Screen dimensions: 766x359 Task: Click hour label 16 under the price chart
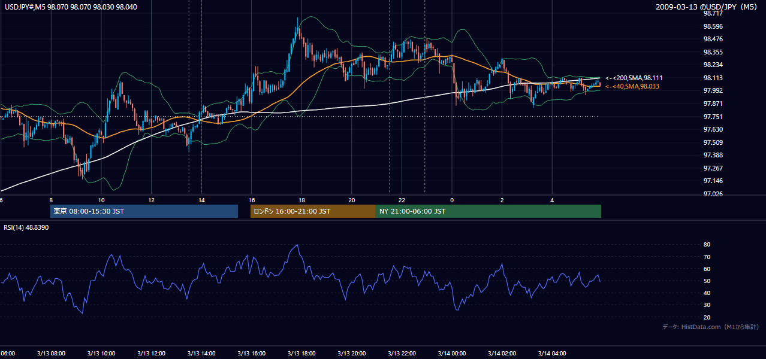pos(252,200)
